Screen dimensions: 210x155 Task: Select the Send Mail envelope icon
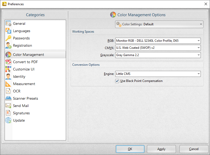(8, 106)
